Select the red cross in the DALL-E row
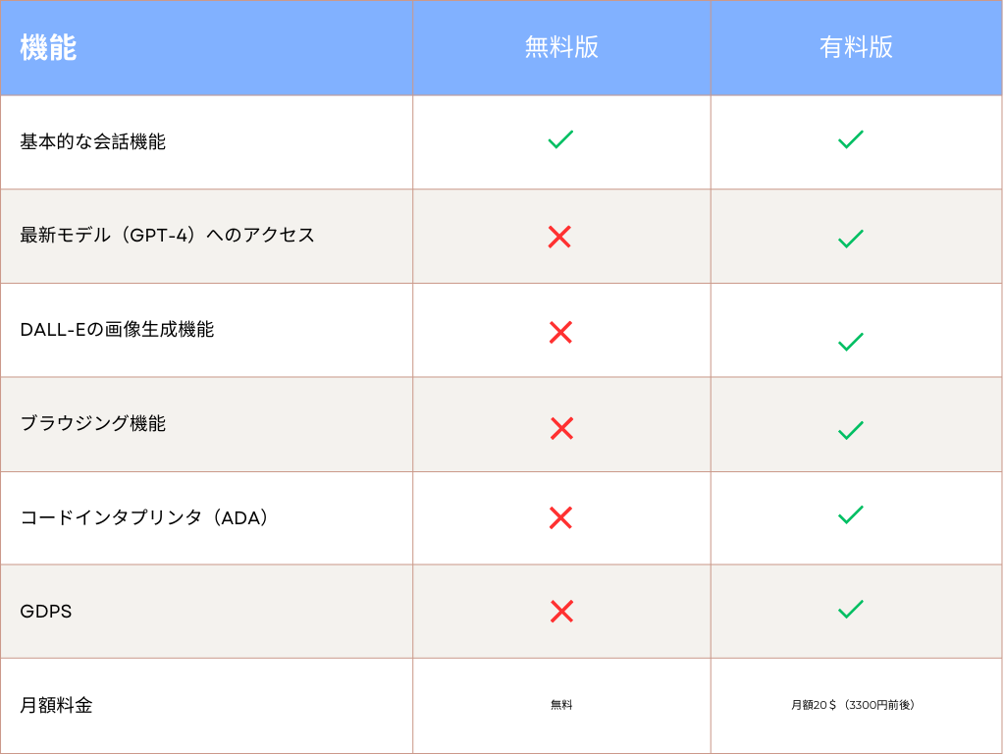The width and height of the screenshot is (1005, 754). pos(560,332)
